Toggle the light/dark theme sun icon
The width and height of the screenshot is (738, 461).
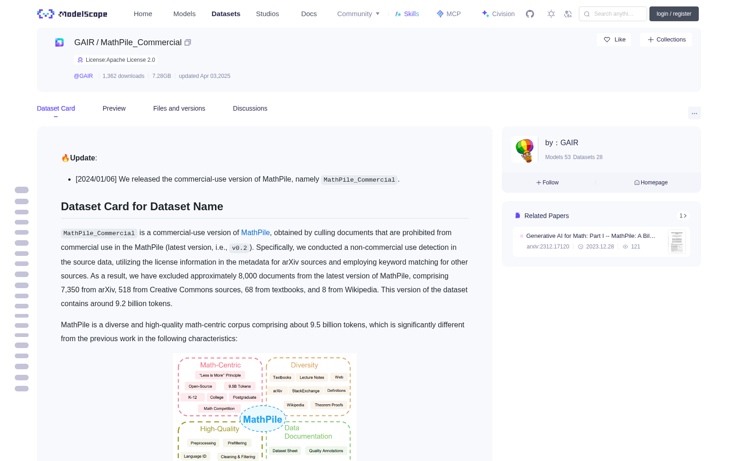[x=551, y=14]
